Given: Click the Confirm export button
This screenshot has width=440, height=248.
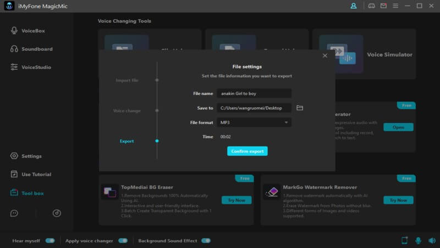Looking at the screenshot, I should pyautogui.click(x=247, y=151).
